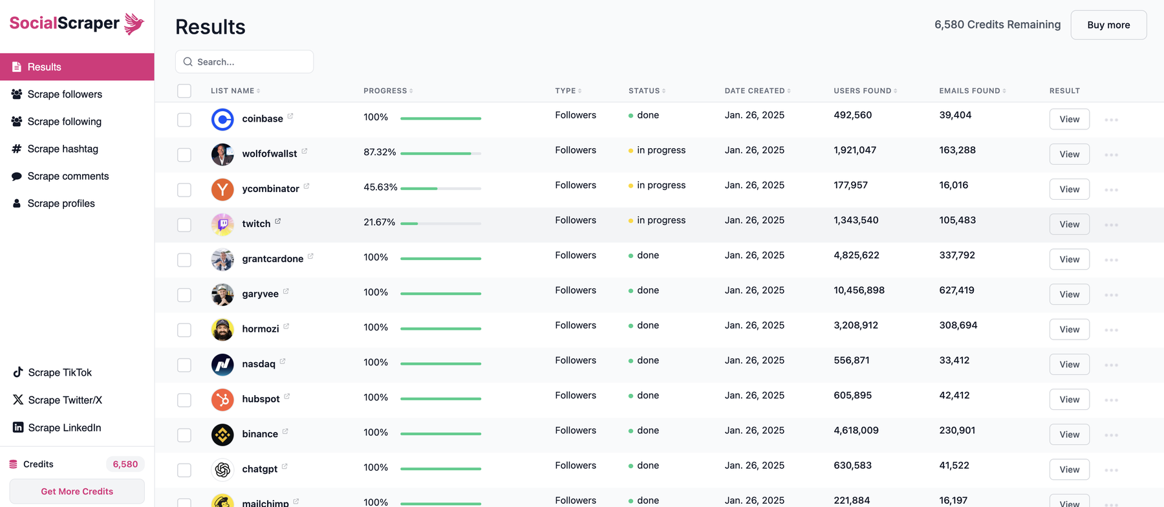Open the wolfofwallst external link icon
Image resolution: width=1164 pixels, height=507 pixels.
point(305,151)
